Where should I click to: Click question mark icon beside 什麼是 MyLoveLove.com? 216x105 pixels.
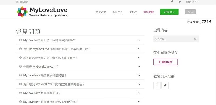pos(21,66)
